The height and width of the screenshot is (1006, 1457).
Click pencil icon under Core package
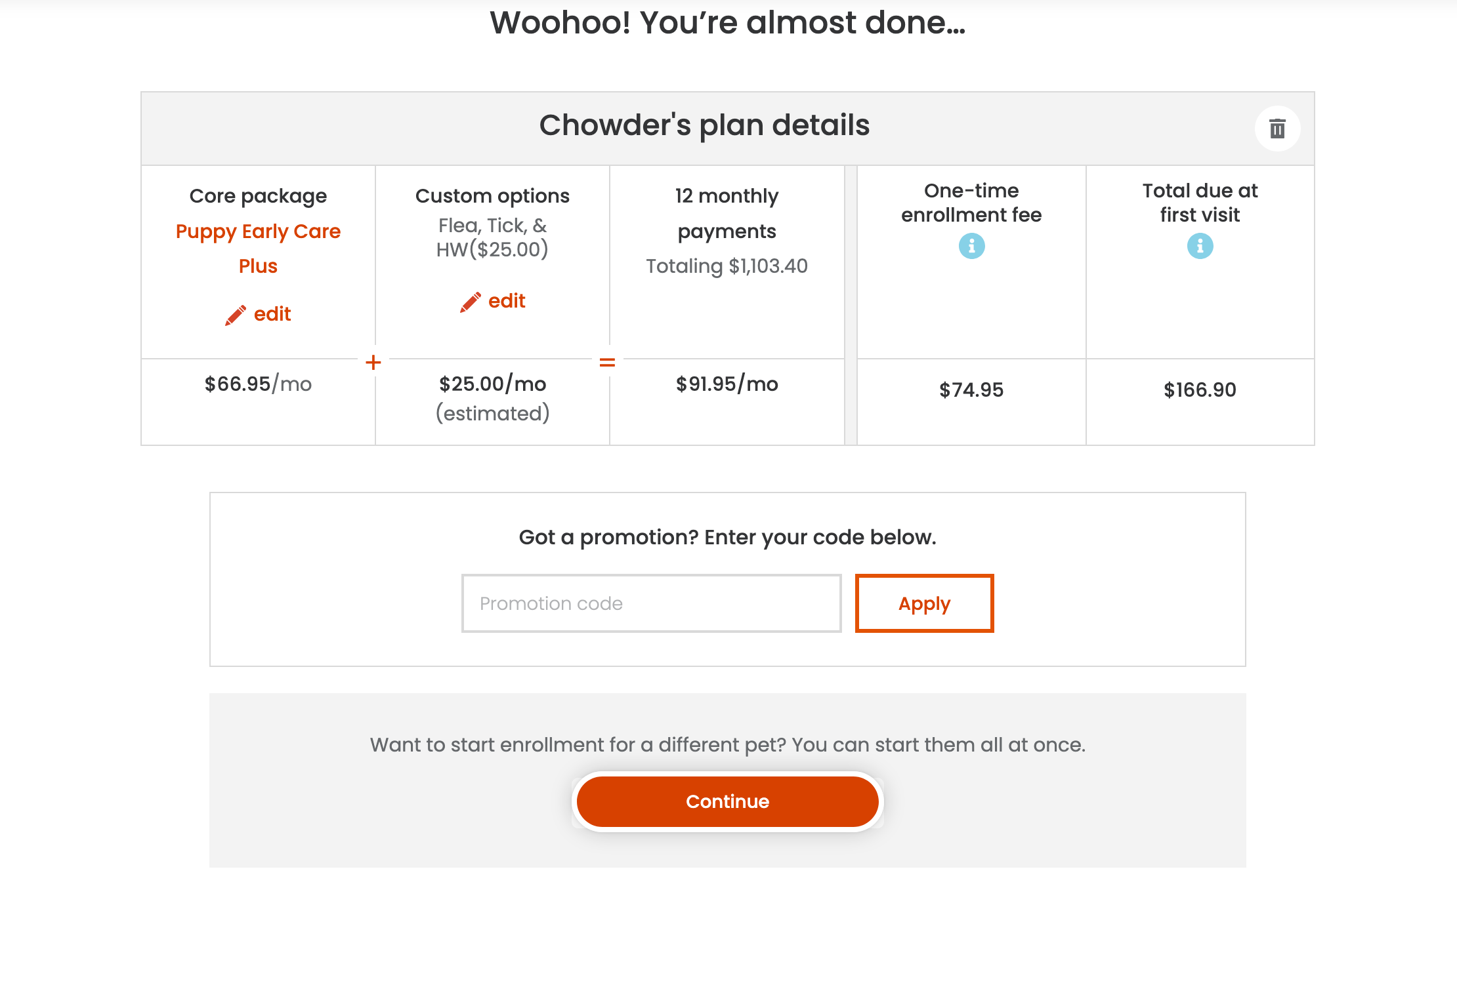tap(236, 315)
